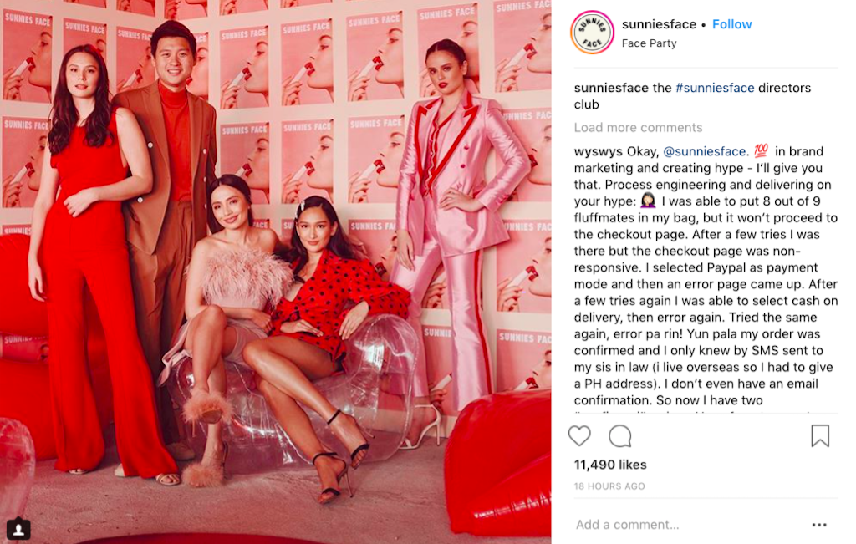Open comments via speech bubble icon
This screenshot has height=544, width=856.
tap(620, 436)
